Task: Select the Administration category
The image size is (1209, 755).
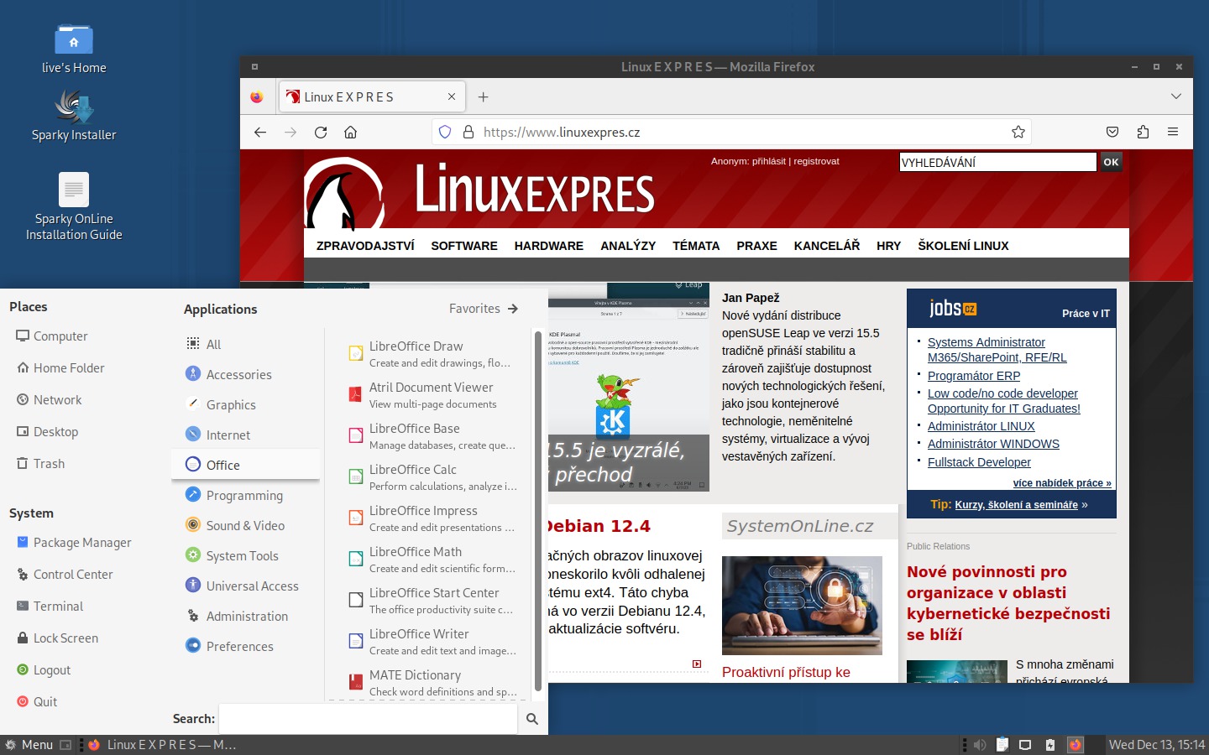Action: click(245, 616)
